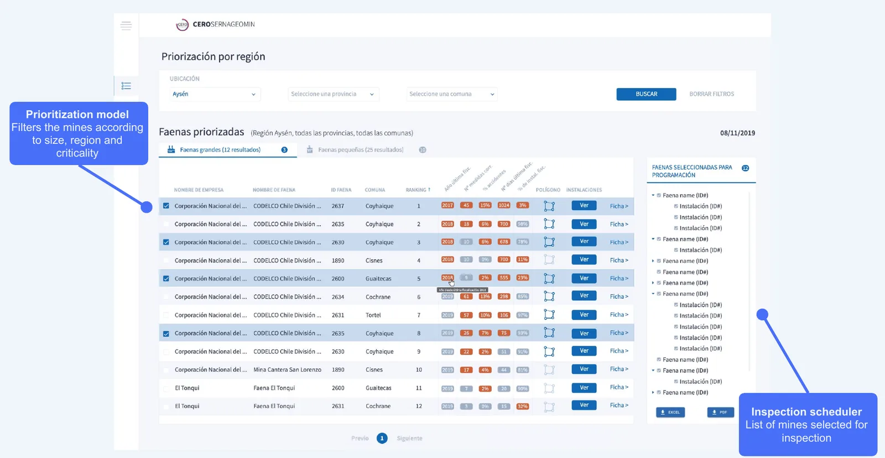This screenshot has width=885, height=458.
Task: Uncheck the ranking 5 Guaitecas row checkbox
Action: tap(166, 279)
